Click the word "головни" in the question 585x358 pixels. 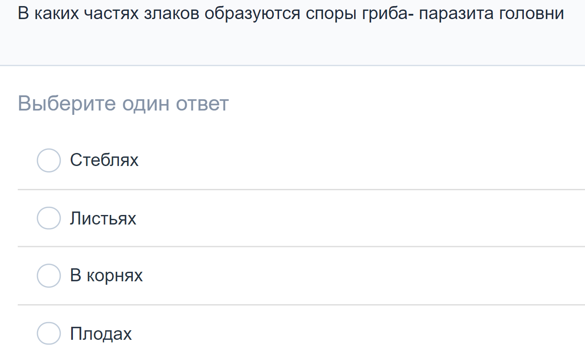pos(532,14)
